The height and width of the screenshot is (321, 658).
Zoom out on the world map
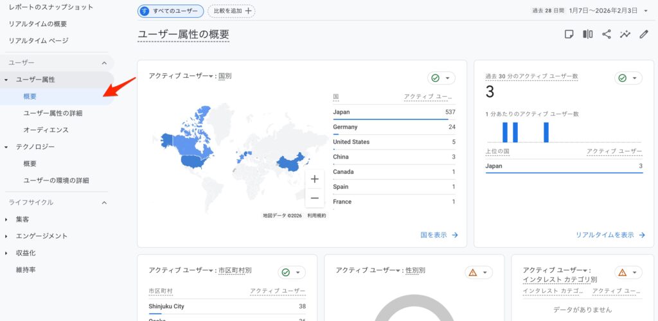[x=314, y=198]
